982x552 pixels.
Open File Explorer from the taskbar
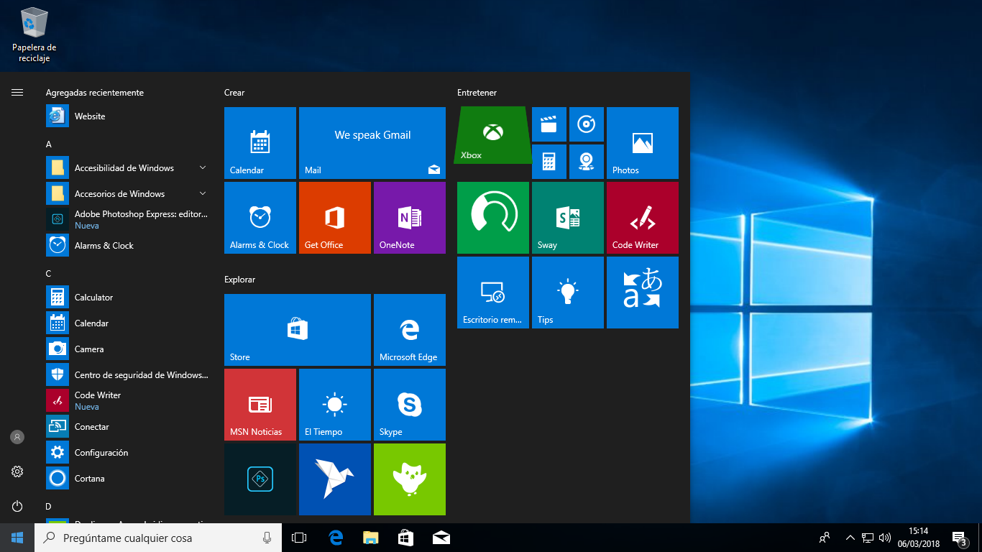[x=370, y=538]
